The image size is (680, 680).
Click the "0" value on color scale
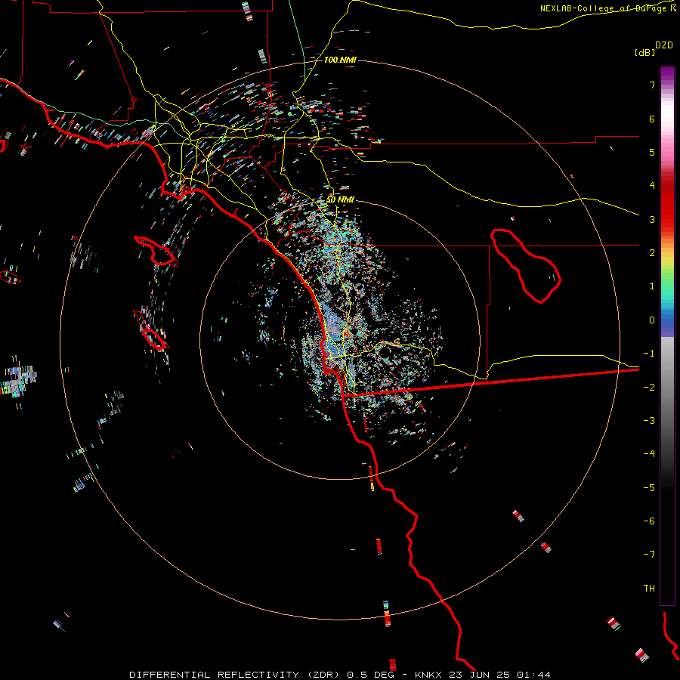[x=652, y=320]
